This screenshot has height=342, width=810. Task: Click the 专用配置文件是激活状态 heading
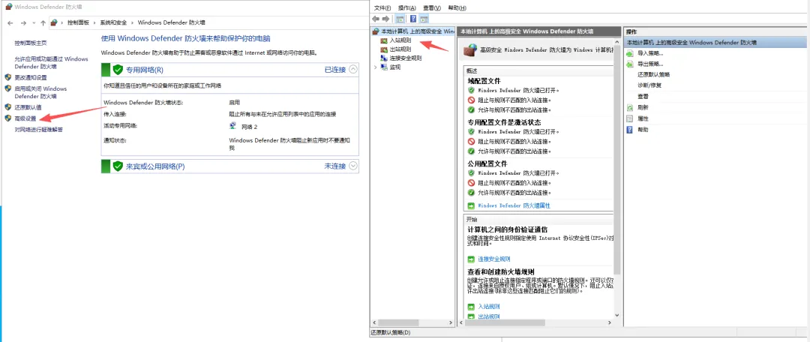pyautogui.click(x=504, y=122)
